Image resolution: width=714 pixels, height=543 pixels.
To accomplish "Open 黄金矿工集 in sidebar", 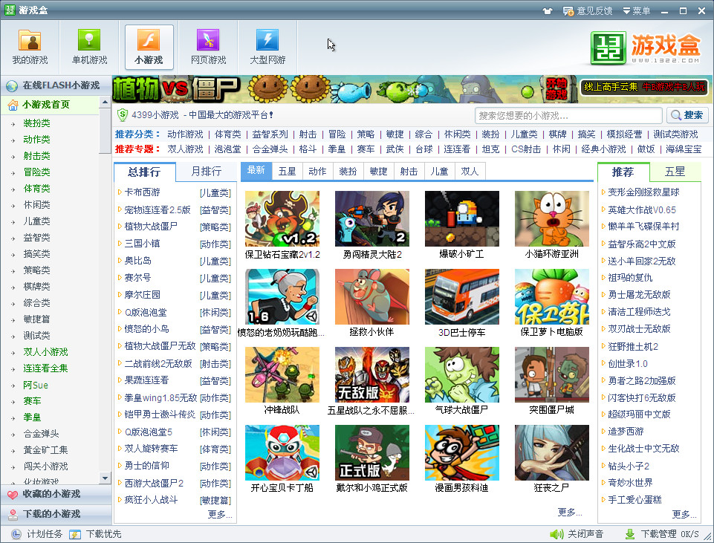I will [45, 450].
